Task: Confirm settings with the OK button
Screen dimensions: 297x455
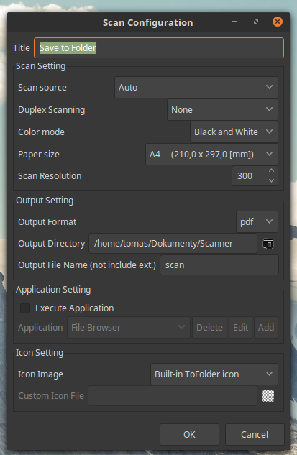Action: click(189, 434)
